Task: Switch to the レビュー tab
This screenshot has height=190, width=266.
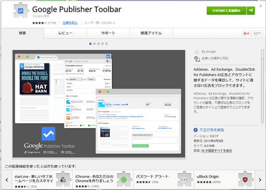Action: [x=65, y=33]
